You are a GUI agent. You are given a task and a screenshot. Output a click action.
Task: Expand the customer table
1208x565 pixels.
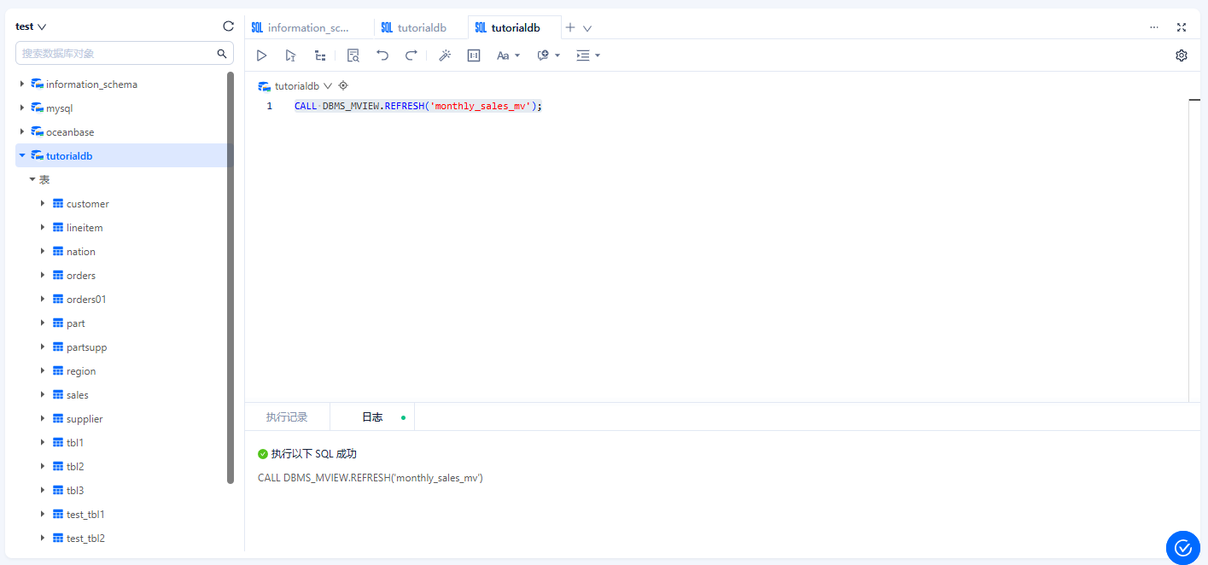(x=43, y=204)
